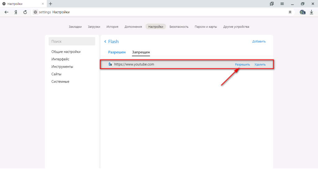
Task: Click the Добавить link
Action: pyautogui.click(x=259, y=41)
